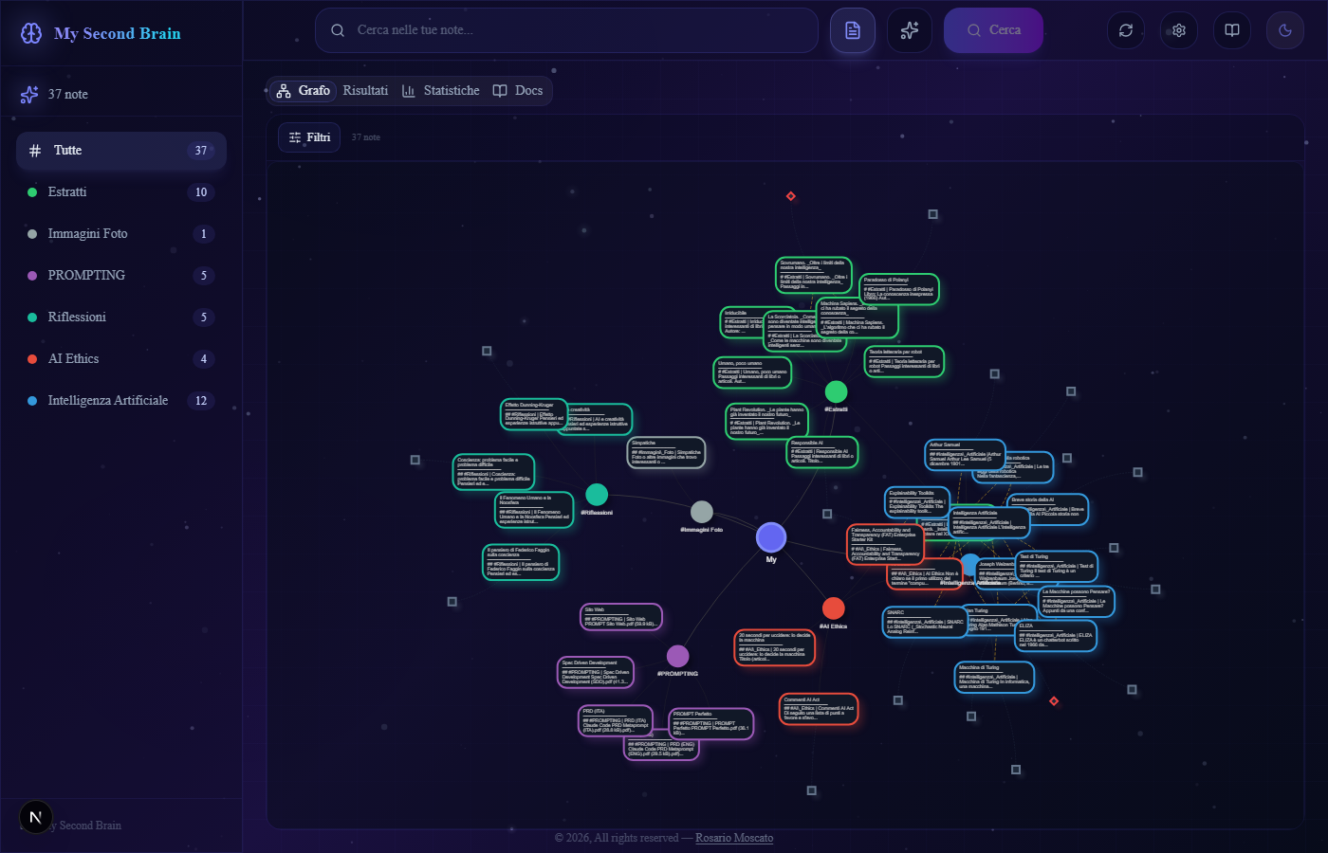Viewport: 1328px width, 853px height.
Task: Click the AI sparkles toolbar button
Action: (910, 30)
